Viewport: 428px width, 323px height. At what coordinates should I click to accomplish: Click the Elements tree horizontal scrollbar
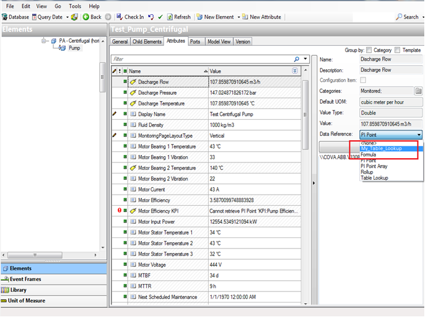point(35,255)
